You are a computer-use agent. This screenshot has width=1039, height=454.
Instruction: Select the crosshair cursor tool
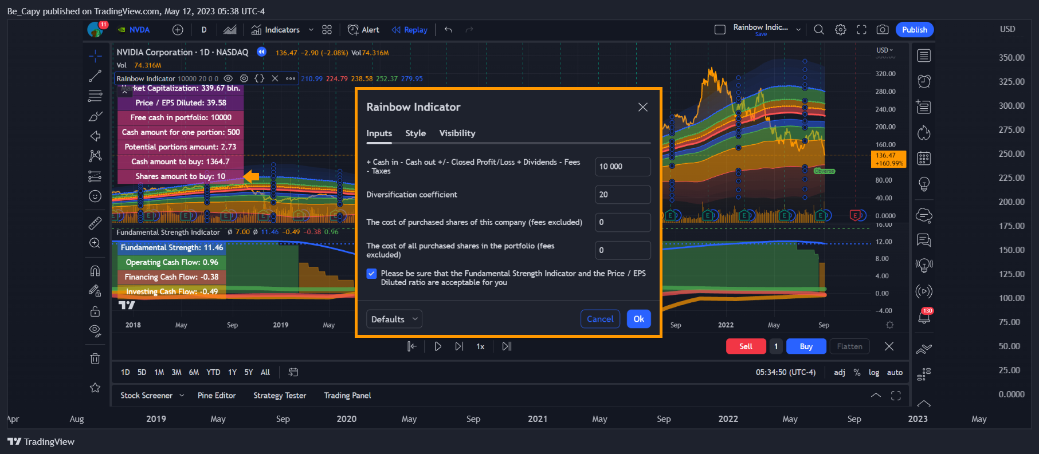tap(95, 56)
